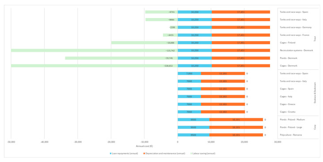Select the Cages - Croatia category label
Viewport: 323px width, 162px height.
[288, 112]
